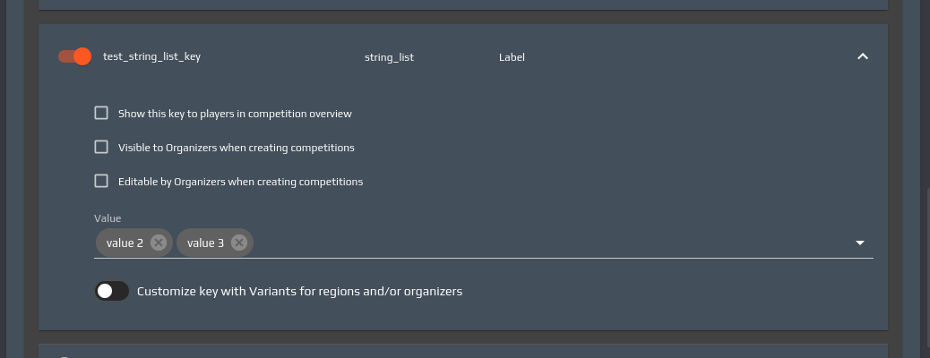Select the "value 2" chip text
The height and width of the screenshot is (358, 930).
coord(125,243)
